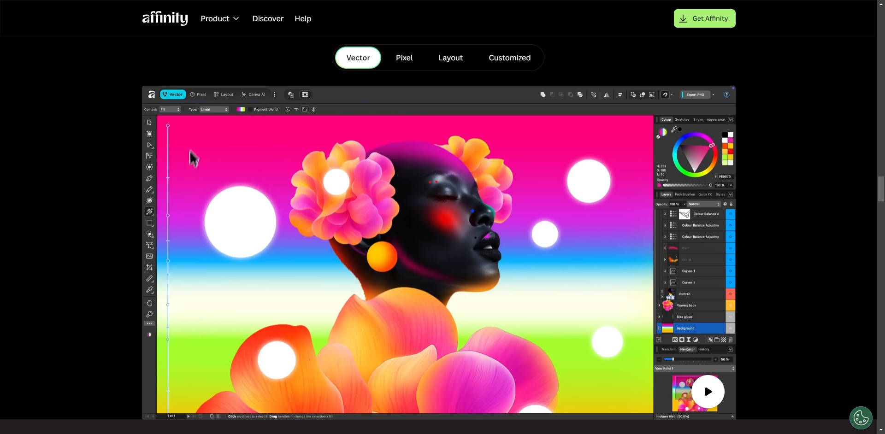This screenshot has width=885, height=434.
Task: Toggle visibility of the Curves 1 layer
Action: coord(730,271)
